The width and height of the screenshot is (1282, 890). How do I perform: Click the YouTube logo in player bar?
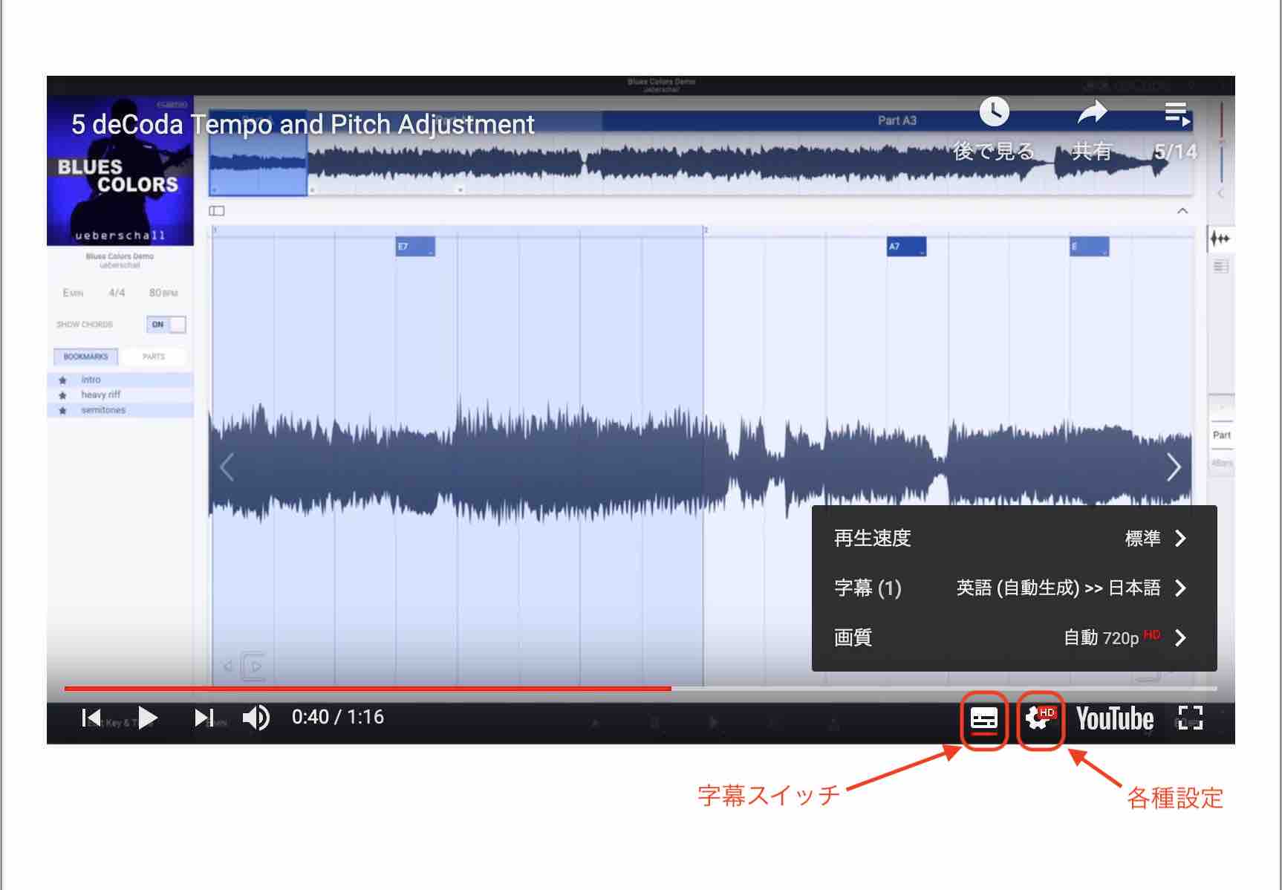pos(1114,719)
